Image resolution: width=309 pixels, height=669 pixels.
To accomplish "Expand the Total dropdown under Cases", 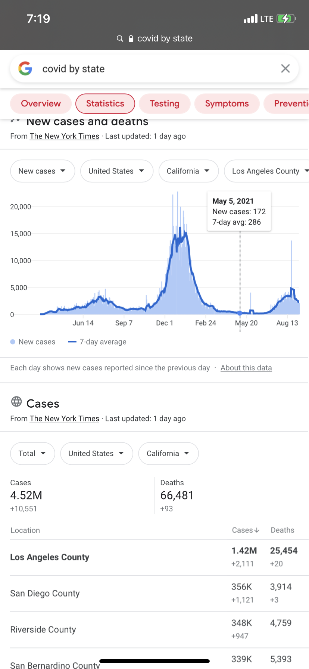I will point(32,454).
